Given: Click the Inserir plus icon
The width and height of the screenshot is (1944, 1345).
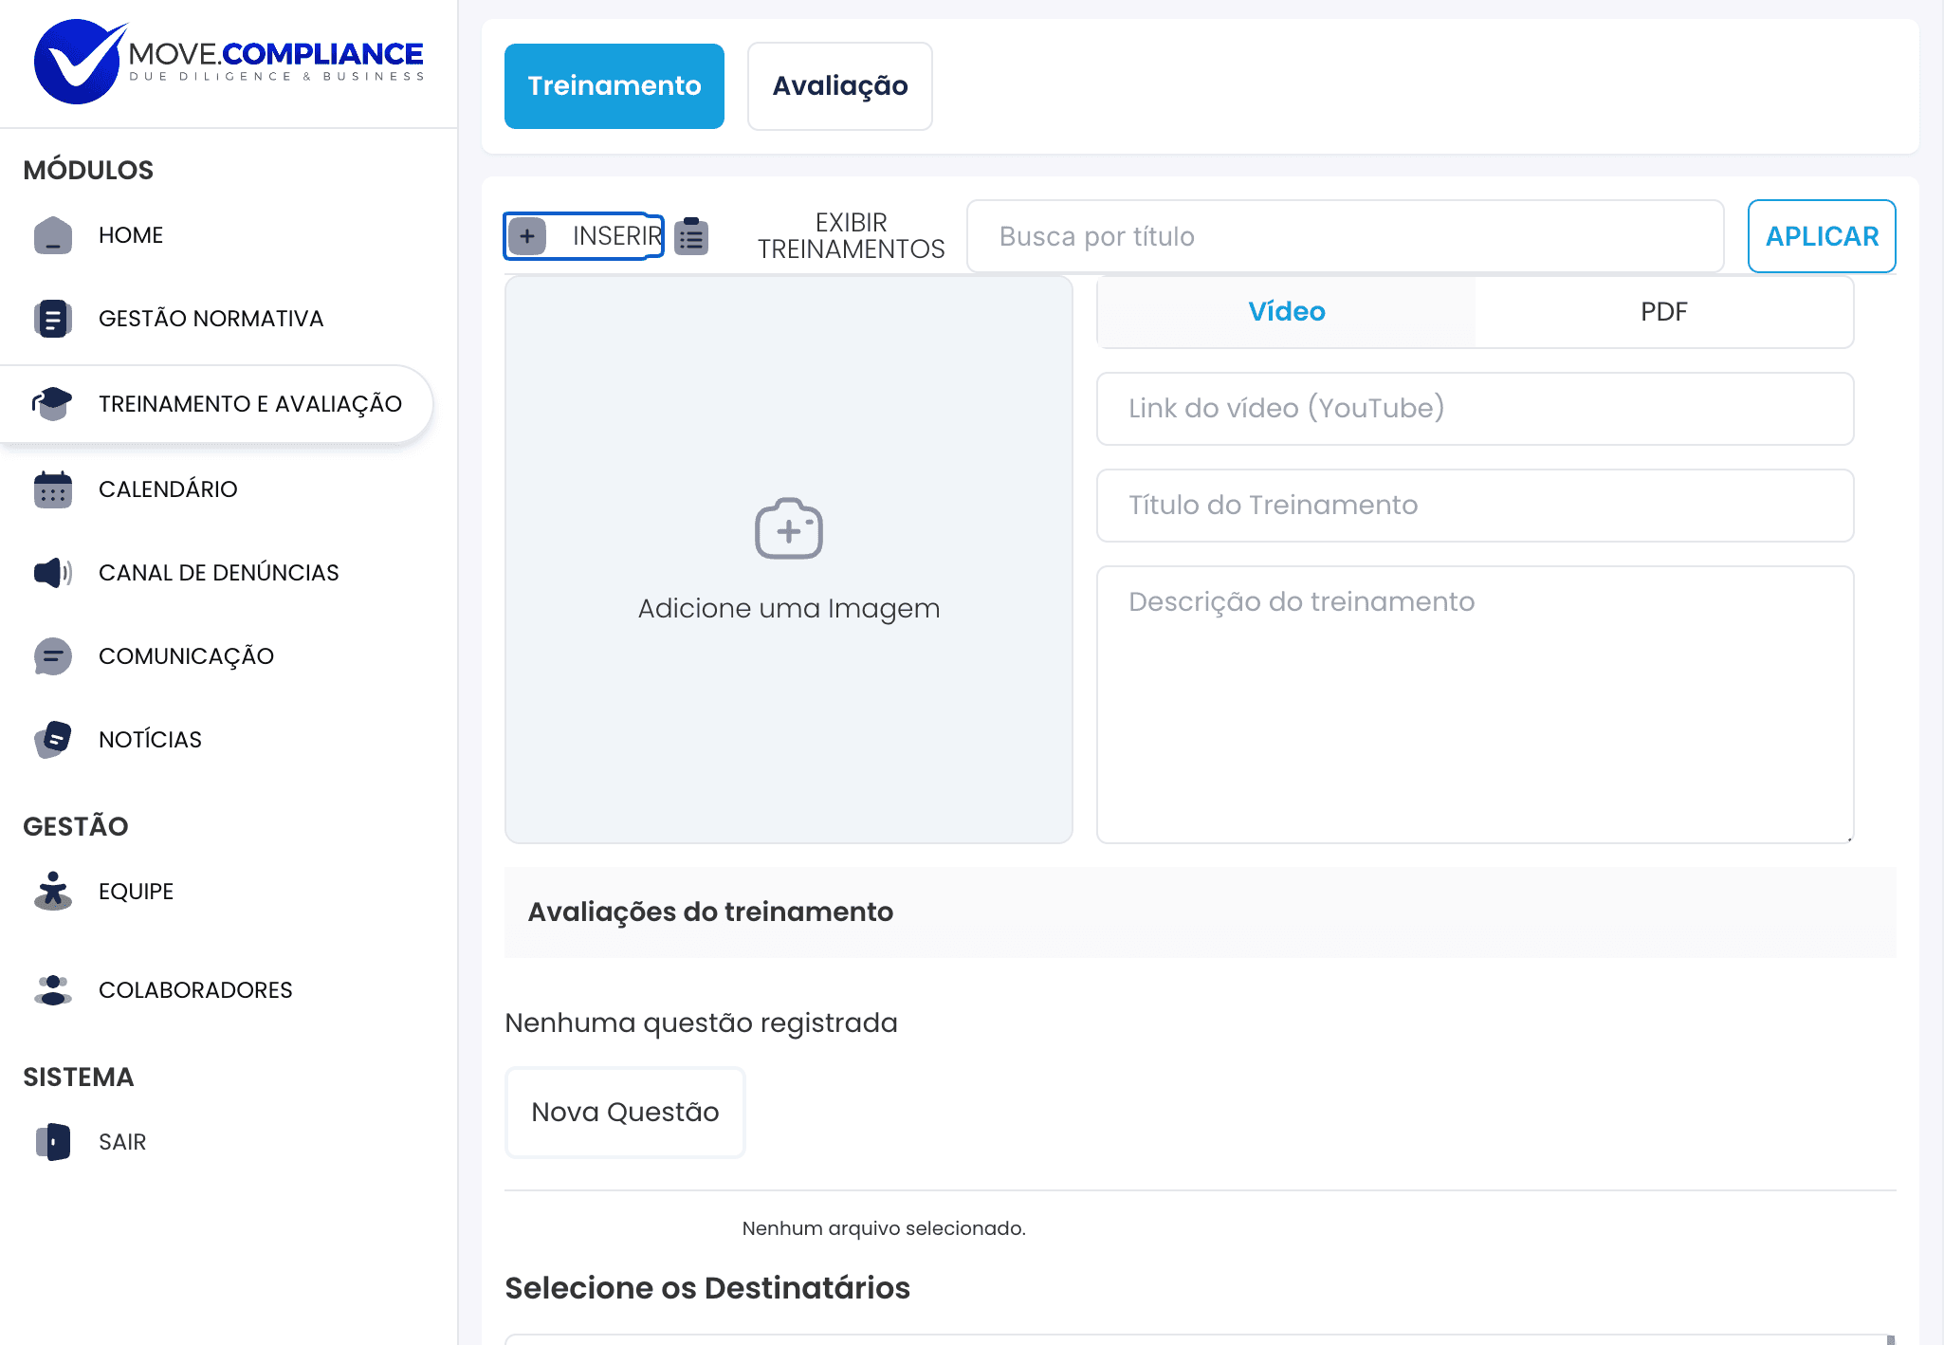Looking at the screenshot, I should [x=527, y=236].
